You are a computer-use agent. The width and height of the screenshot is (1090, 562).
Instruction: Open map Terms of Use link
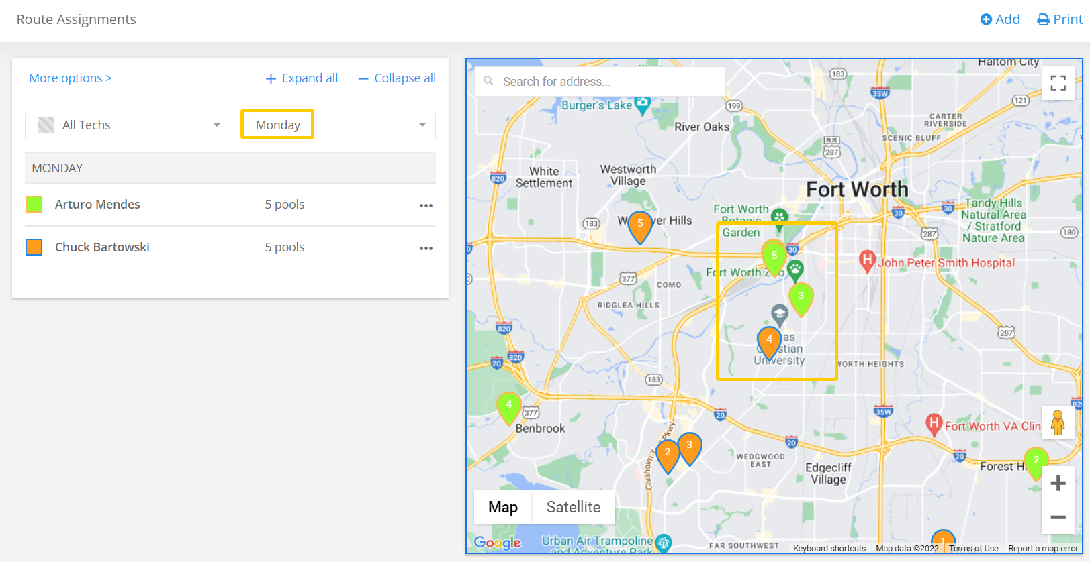coord(974,548)
